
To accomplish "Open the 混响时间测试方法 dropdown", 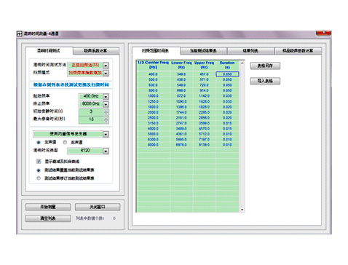I will (106, 66).
